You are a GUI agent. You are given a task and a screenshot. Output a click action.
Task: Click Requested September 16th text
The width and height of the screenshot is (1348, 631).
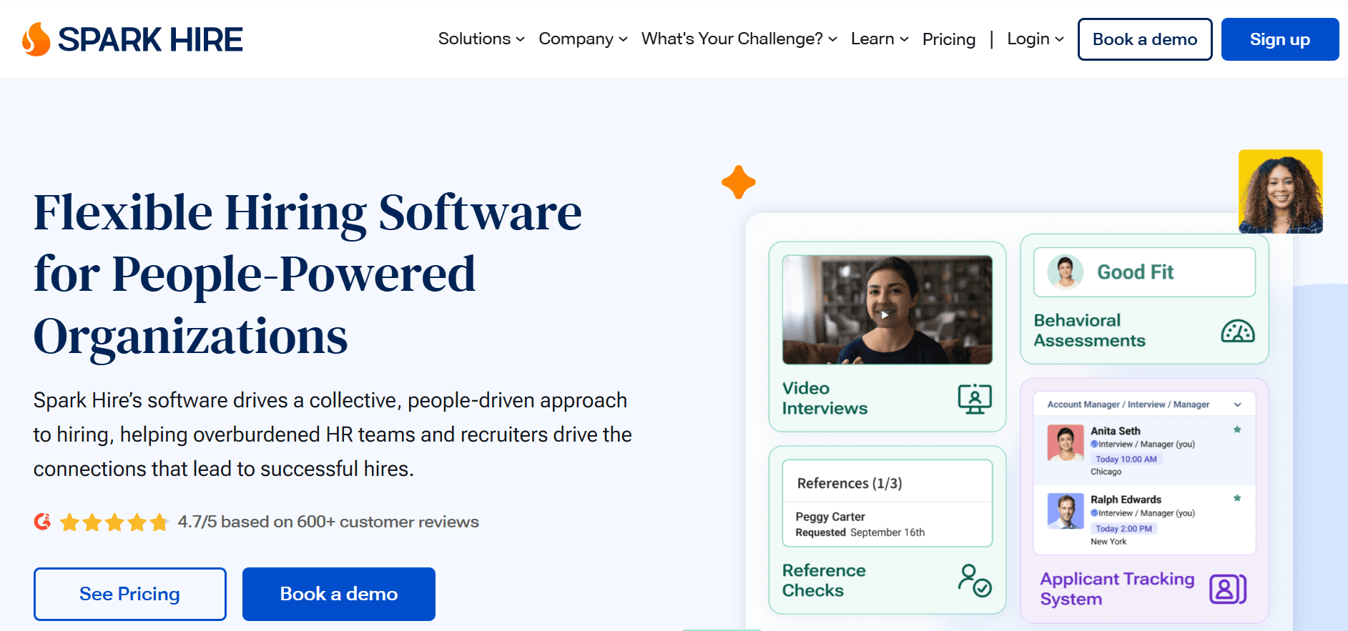coord(860,532)
